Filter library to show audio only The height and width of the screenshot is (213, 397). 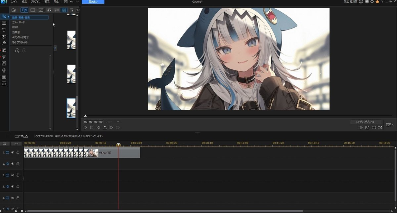click(49, 10)
